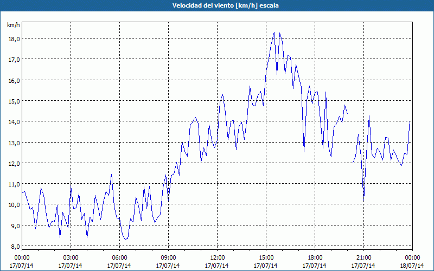Click the '14,0' y-axis value
The image size is (434, 271).
click(x=14, y=121)
